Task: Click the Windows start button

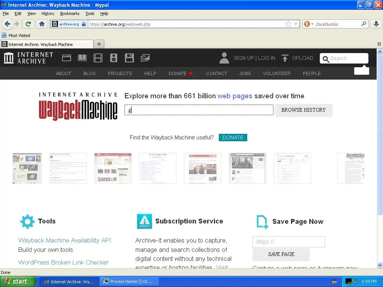Action: click(18, 282)
